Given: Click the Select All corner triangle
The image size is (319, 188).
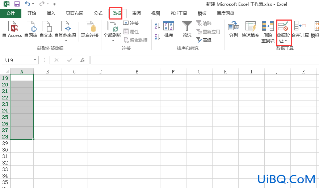Looking at the screenshot, I should point(7,71).
